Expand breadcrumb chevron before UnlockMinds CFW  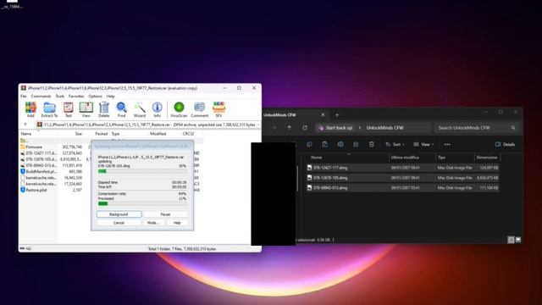click(359, 128)
